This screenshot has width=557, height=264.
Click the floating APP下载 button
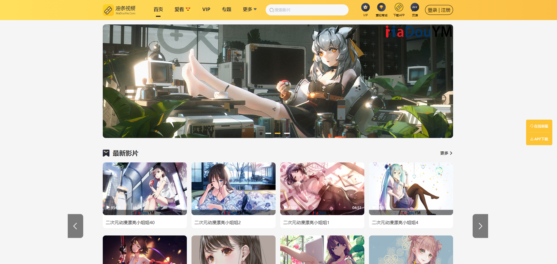[x=539, y=139]
